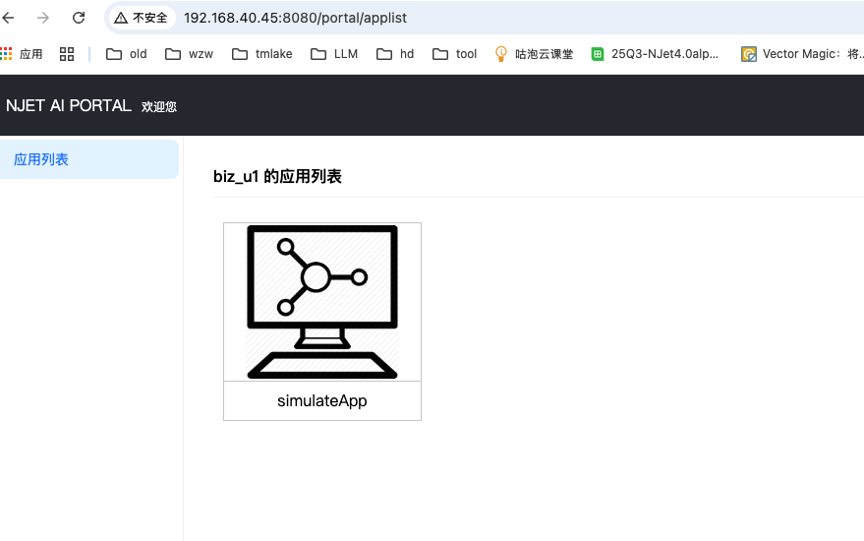This screenshot has height=541, width=864.
Task: Open the LLM bookmark folder
Action: click(x=334, y=54)
